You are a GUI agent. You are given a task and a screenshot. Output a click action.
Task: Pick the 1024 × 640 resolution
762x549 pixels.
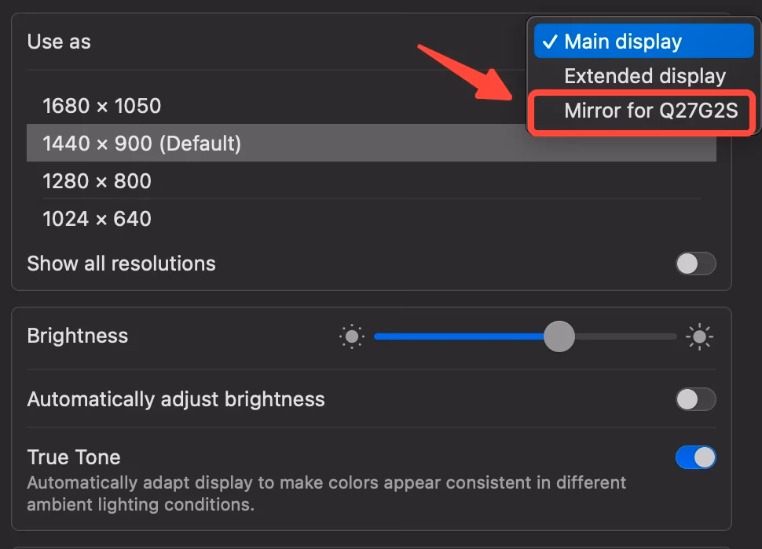(x=97, y=219)
